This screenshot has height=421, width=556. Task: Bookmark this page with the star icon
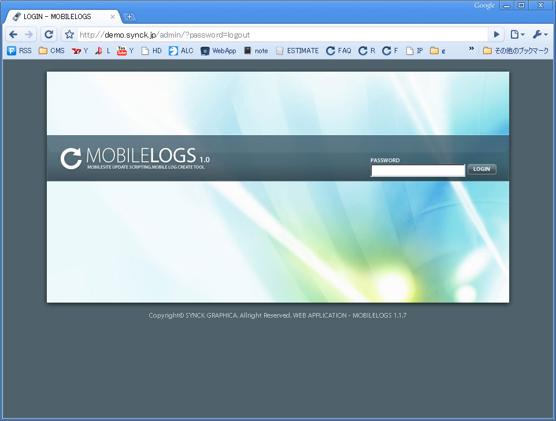point(69,35)
